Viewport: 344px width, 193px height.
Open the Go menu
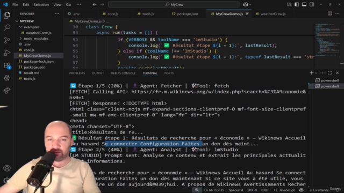pyautogui.click(x=68, y=4)
